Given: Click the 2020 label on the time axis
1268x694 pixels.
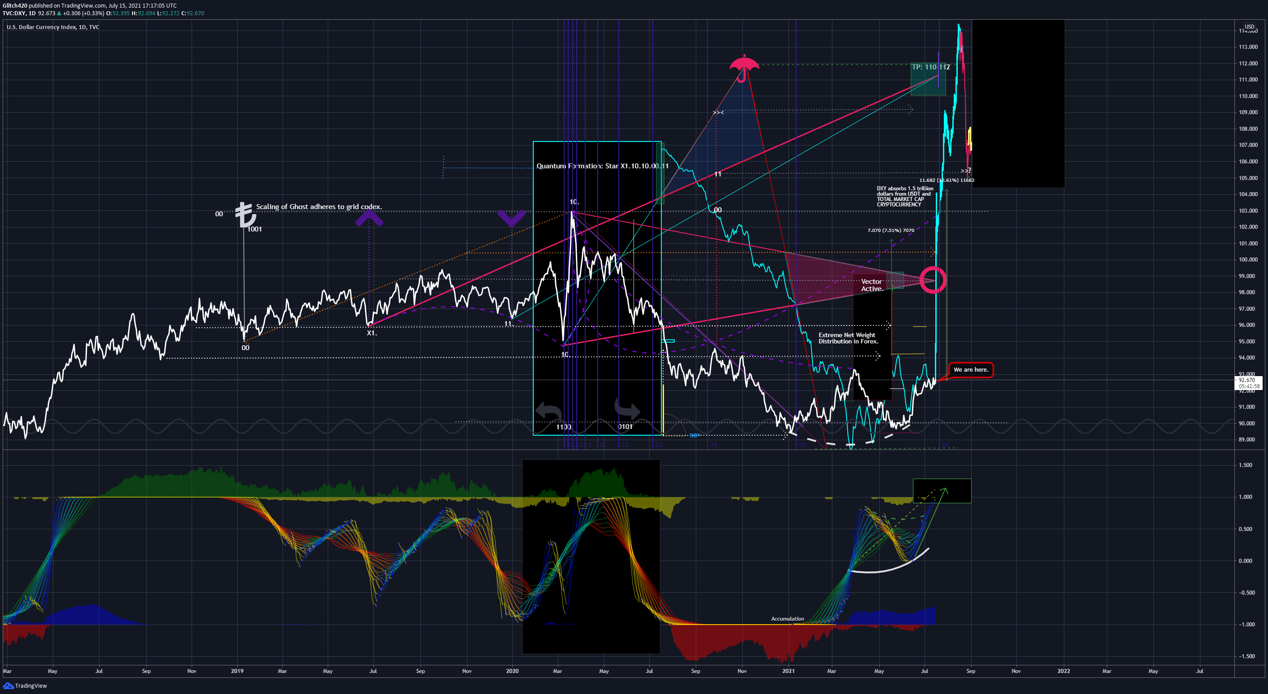Looking at the screenshot, I should coord(512,671).
